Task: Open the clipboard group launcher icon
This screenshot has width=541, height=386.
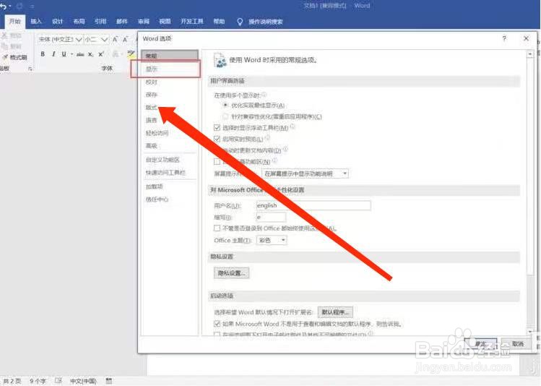Action: (x=30, y=69)
